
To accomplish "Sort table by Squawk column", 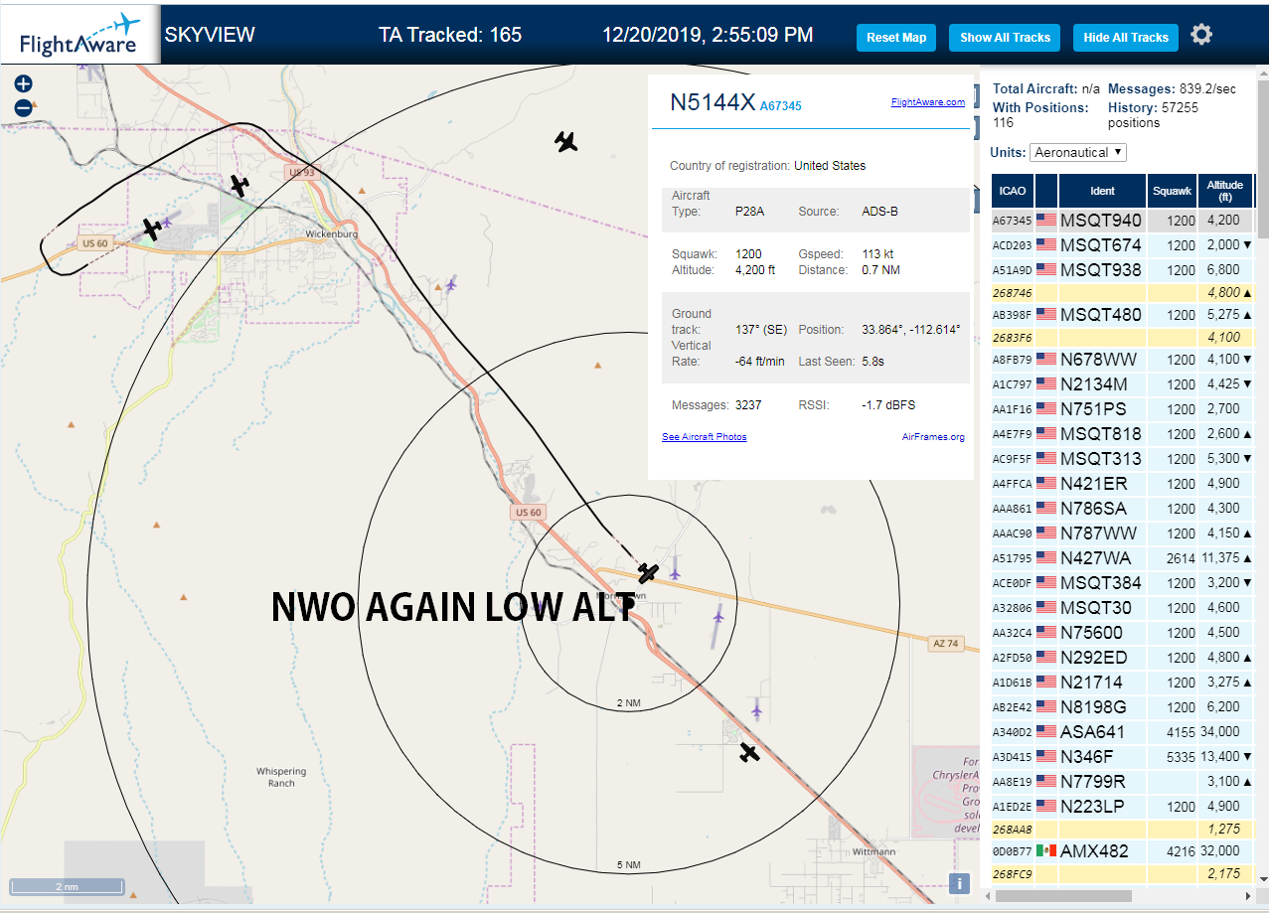I will (1171, 191).
